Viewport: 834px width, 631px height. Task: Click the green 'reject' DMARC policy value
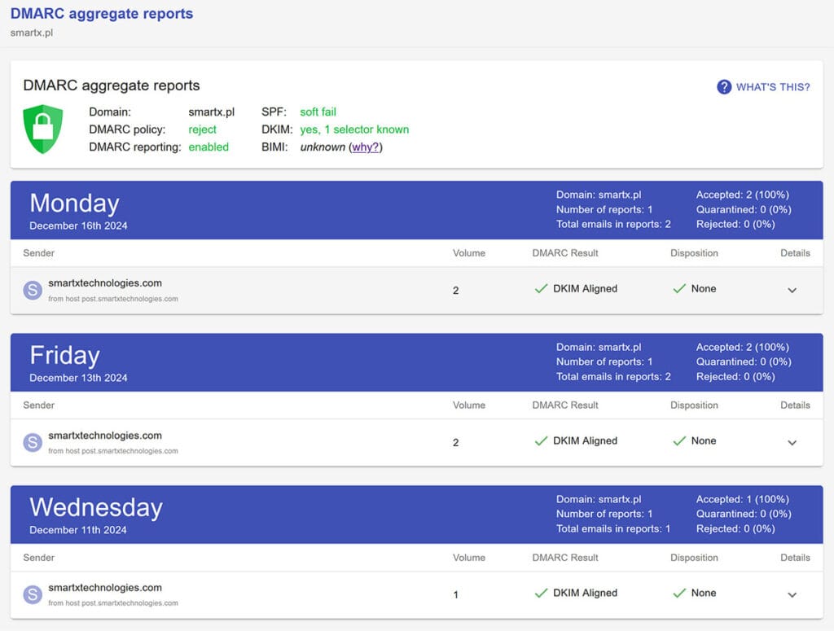point(203,129)
